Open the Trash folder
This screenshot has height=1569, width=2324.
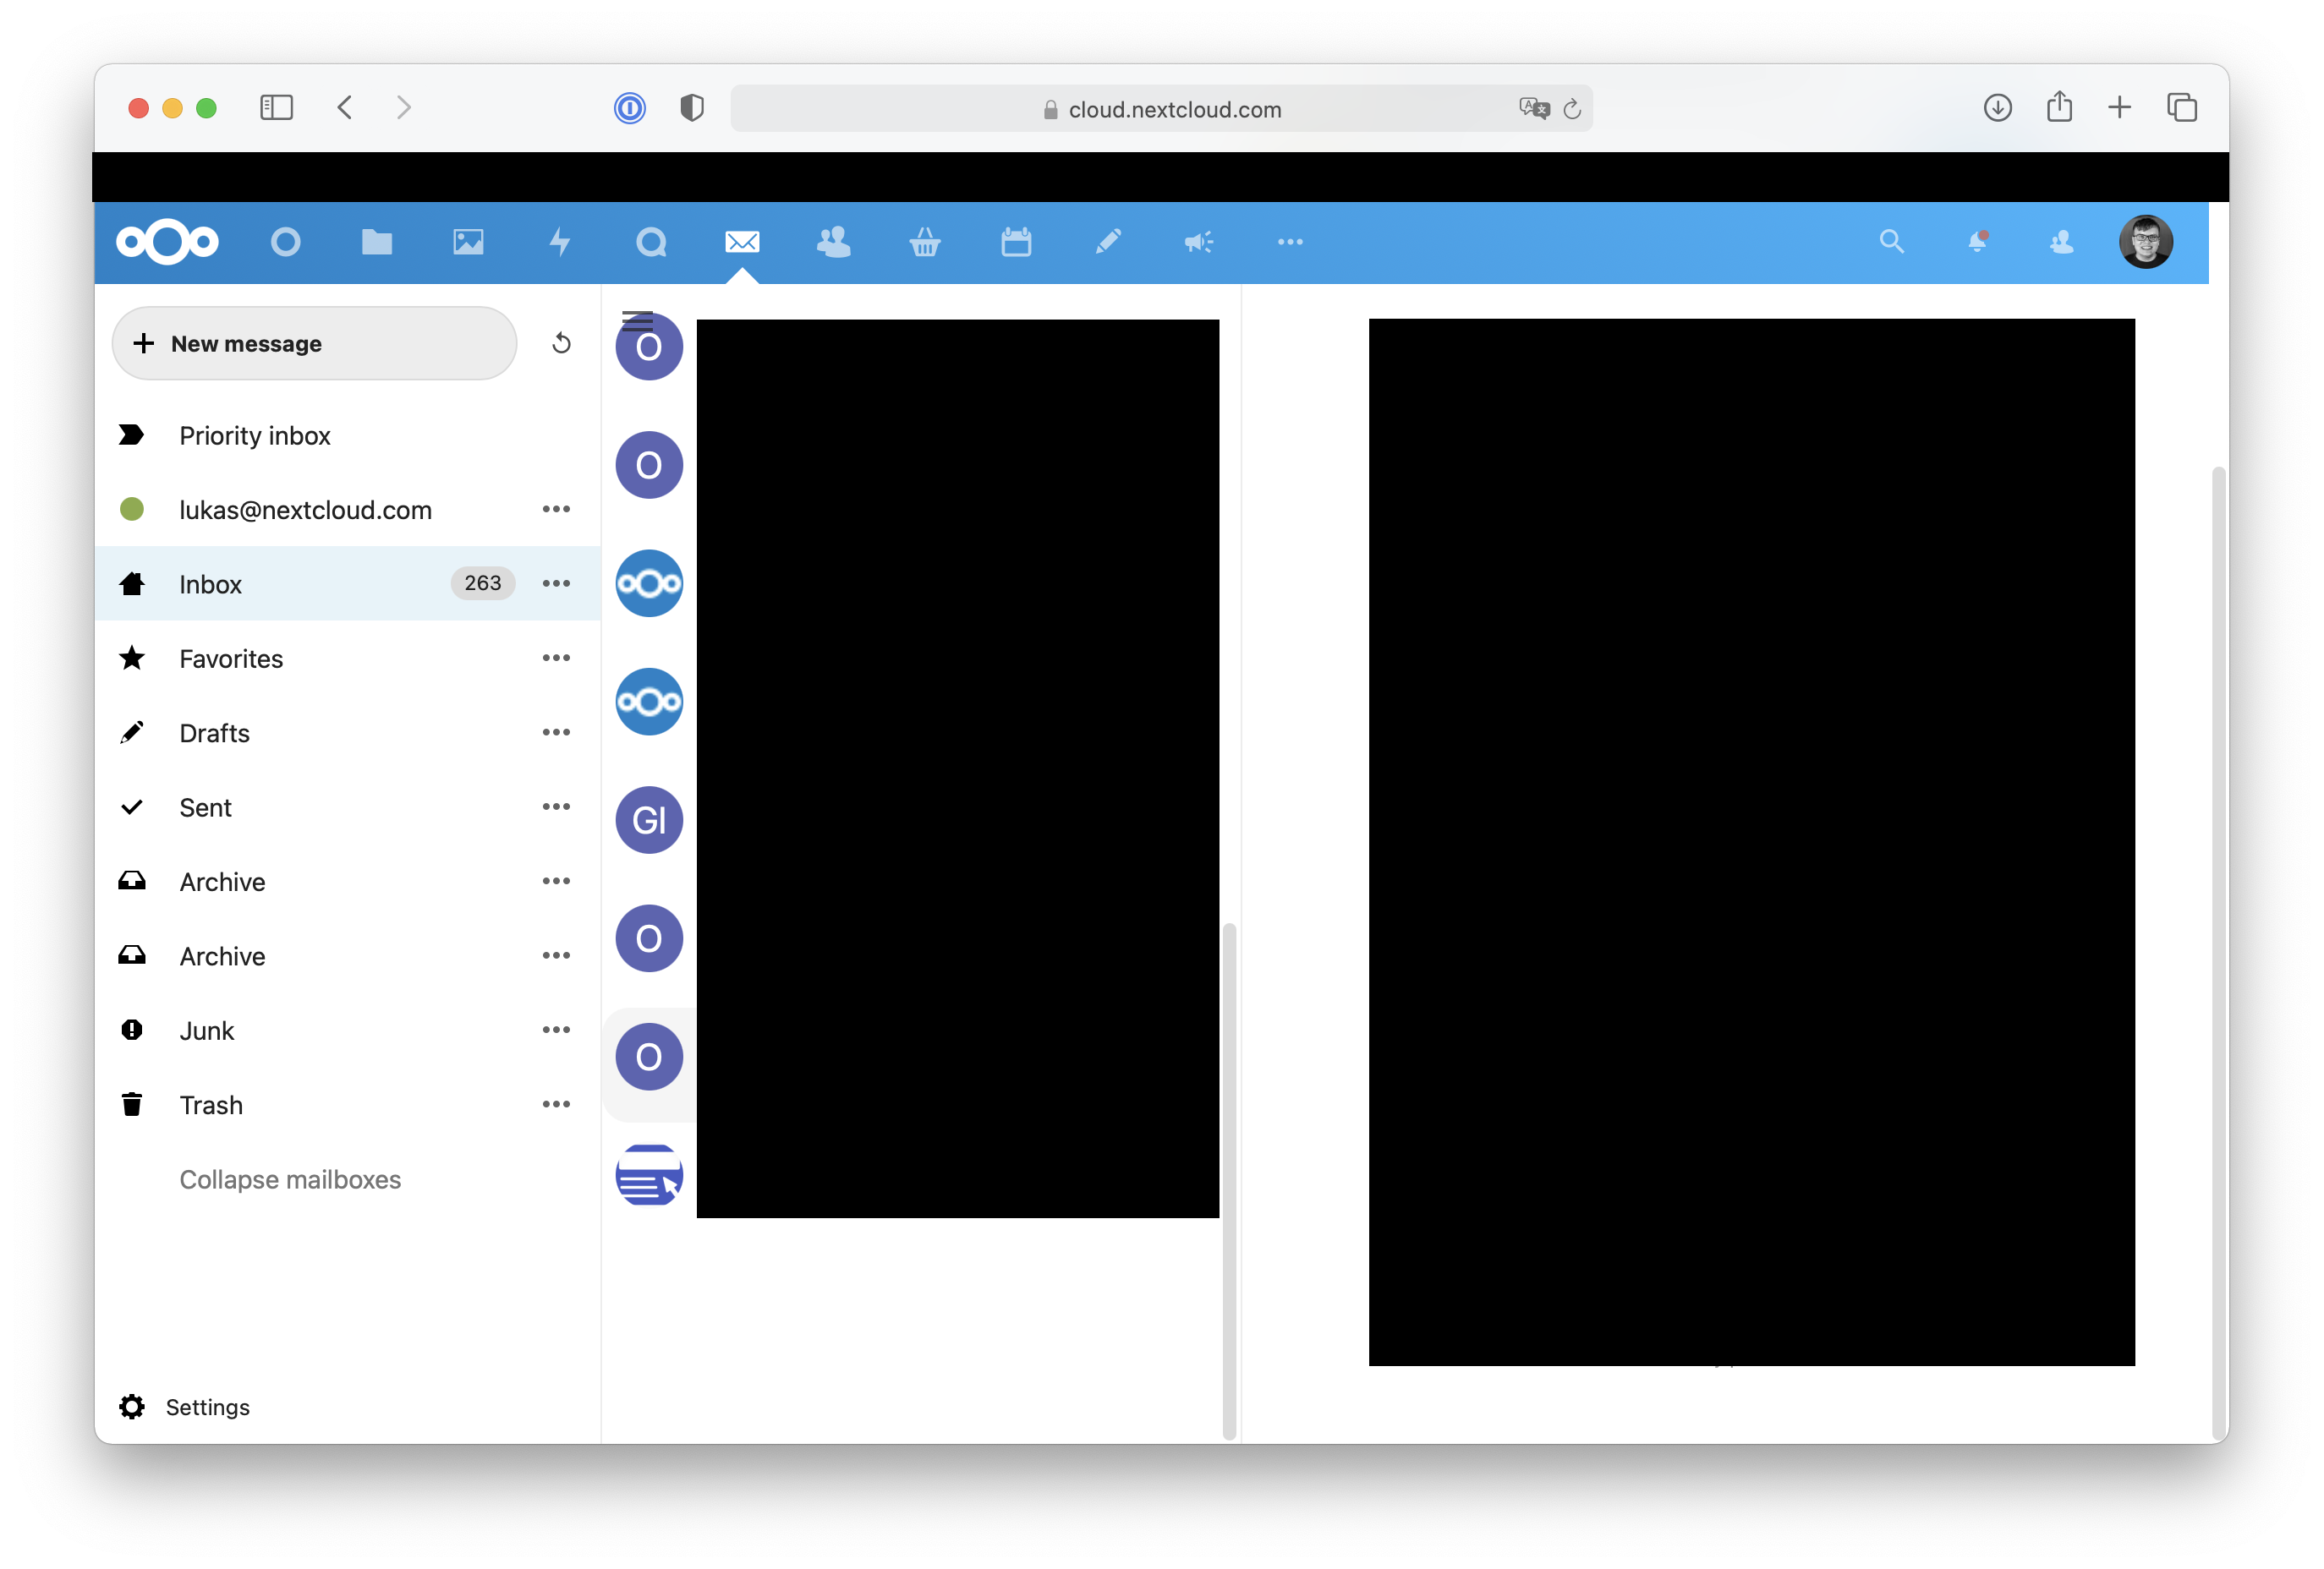click(211, 1104)
